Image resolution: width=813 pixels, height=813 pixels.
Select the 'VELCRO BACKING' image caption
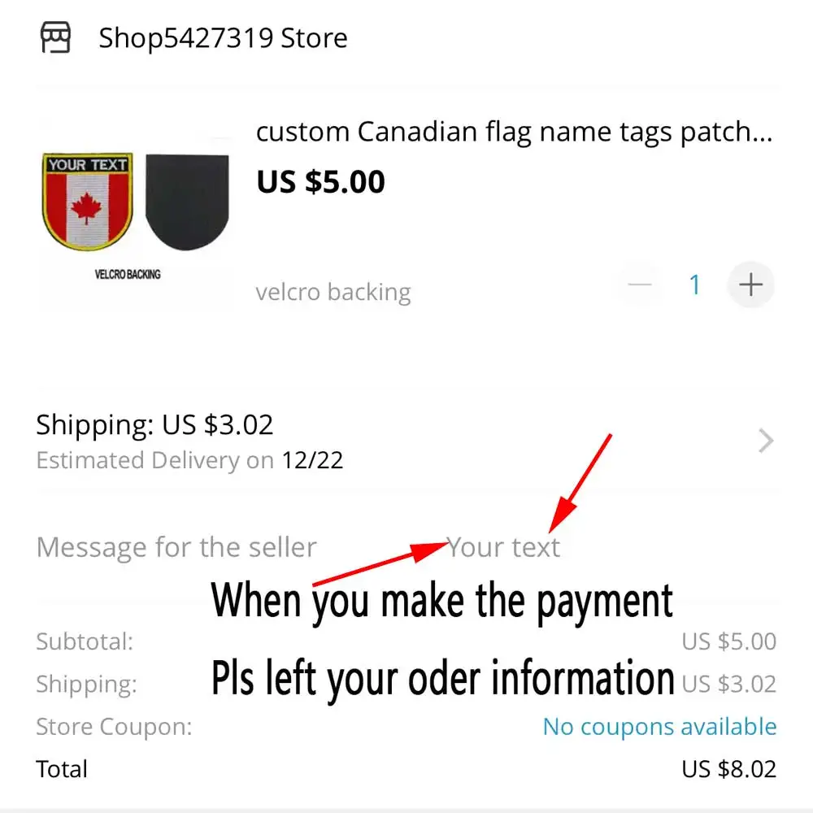pos(128,274)
